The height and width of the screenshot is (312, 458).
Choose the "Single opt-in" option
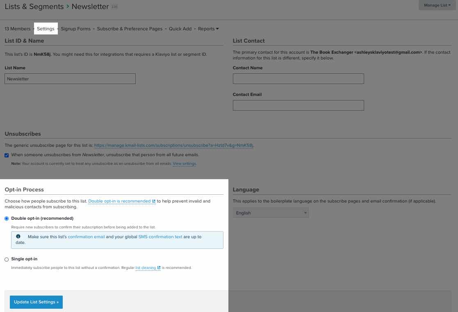coord(6,259)
